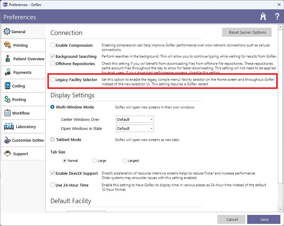Close the Preferences window

pyautogui.click(x=279, y=5)
